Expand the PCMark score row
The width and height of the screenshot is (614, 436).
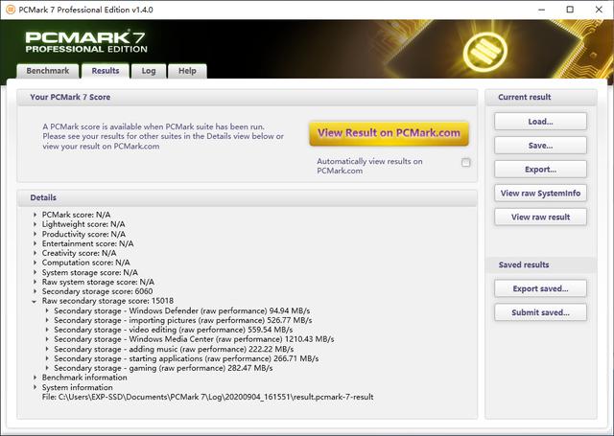click(35, 215)
